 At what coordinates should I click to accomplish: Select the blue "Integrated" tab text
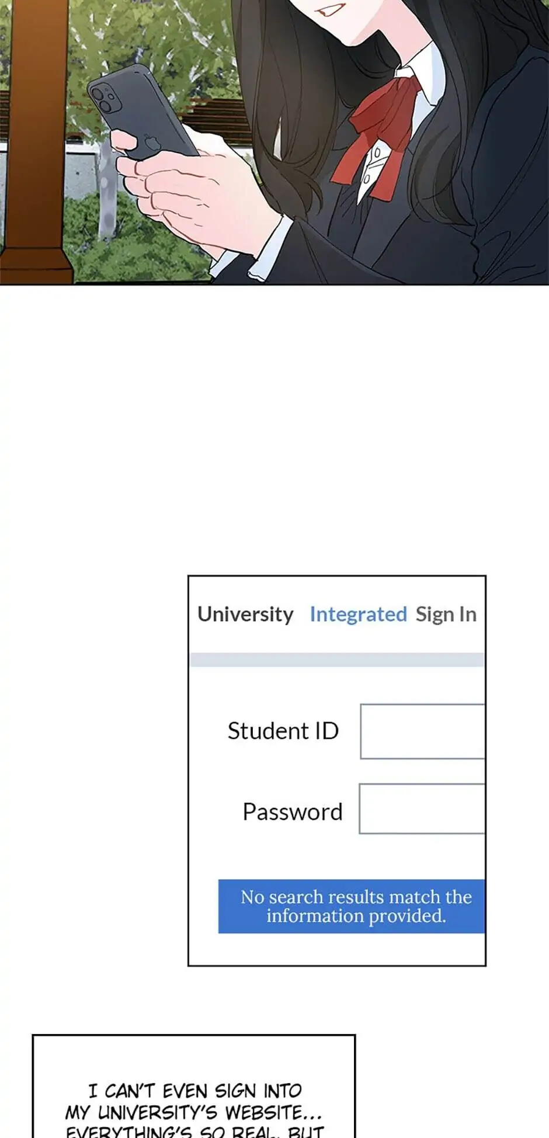[x=358, y=614]
